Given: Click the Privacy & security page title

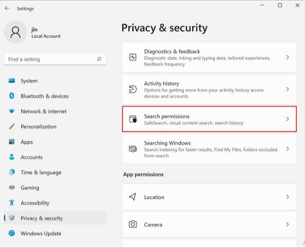Looking at the screenshot, I should [x=164, y=28].
